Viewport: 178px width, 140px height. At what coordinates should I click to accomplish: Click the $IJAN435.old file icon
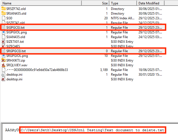point(4,37)
